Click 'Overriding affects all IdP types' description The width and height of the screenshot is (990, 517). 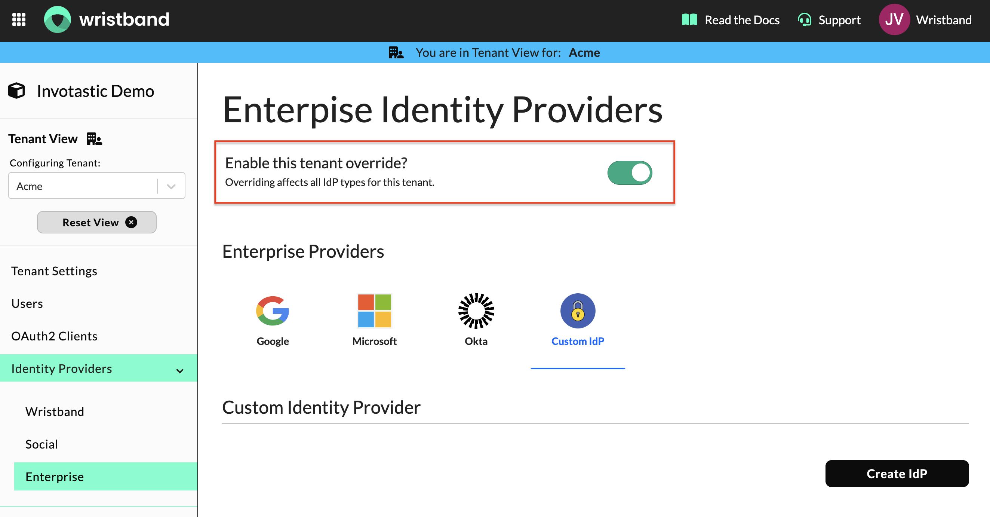329,182
